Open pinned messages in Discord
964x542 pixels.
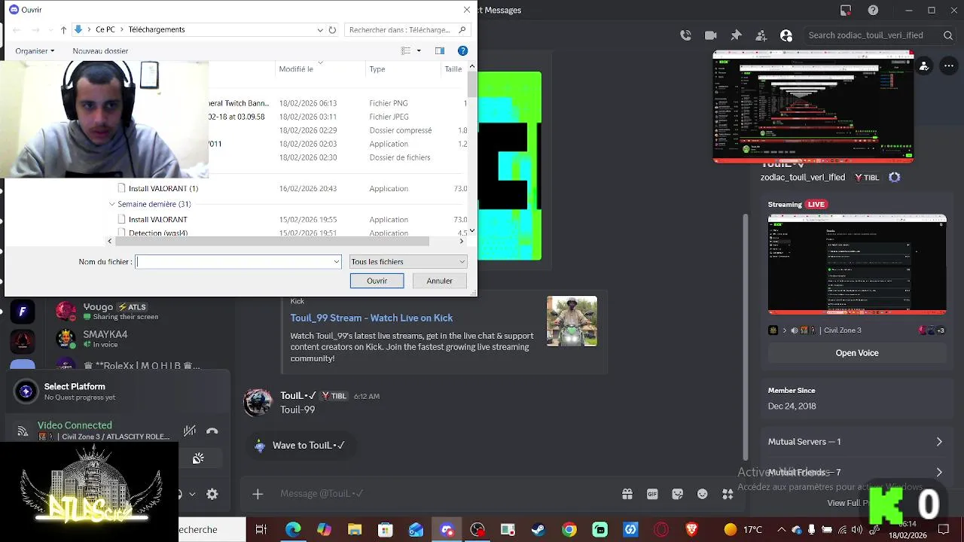coord(736,35)
